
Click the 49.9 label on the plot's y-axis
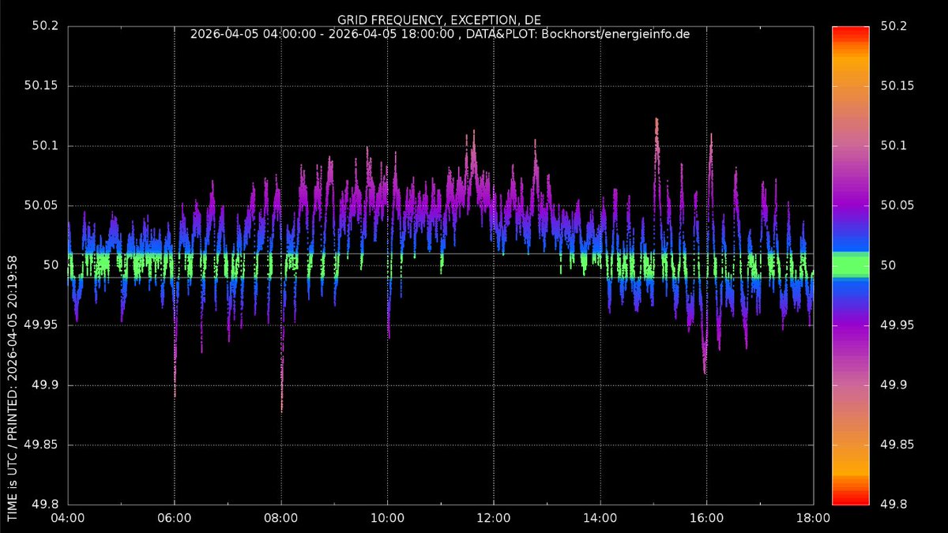click(x=46, y=385)
